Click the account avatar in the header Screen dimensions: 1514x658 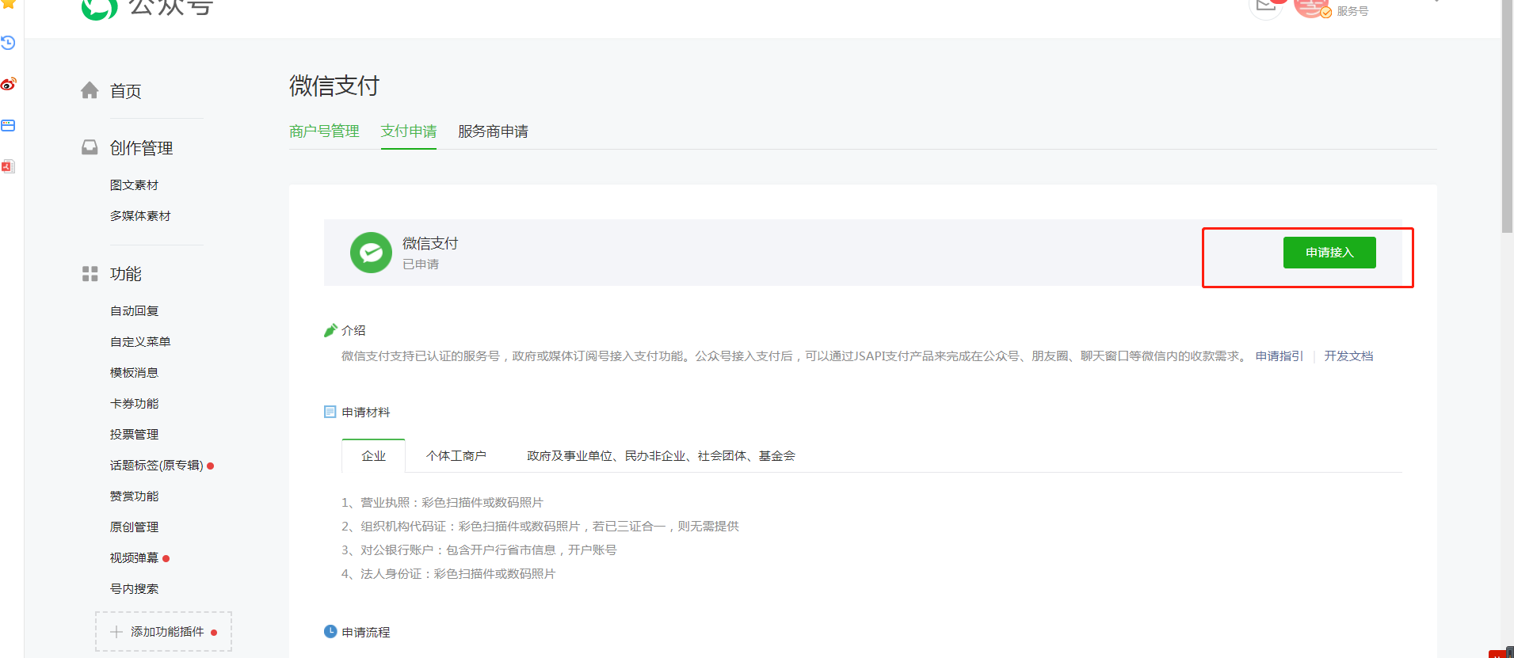(1311, 6)
